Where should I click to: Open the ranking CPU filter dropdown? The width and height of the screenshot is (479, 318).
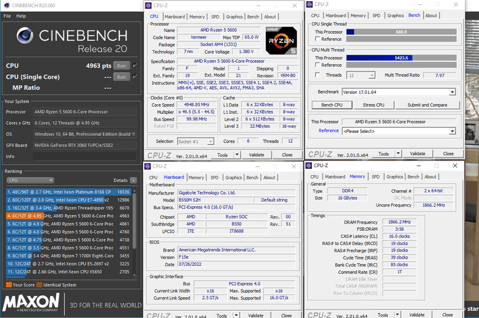point(30,180)
